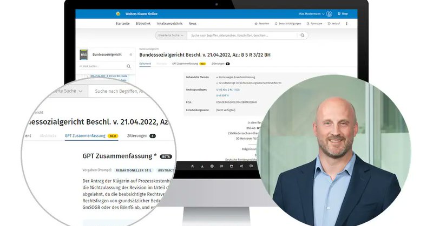The height and width of the screenshot is (226, 433).
Task: Add document to favorites via toolbar star
Action: [193, 166]
